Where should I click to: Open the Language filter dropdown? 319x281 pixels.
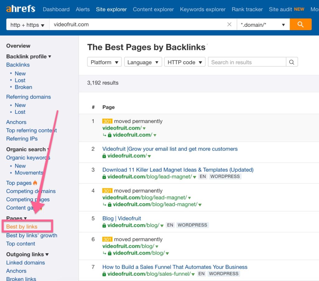pos(143,62)
